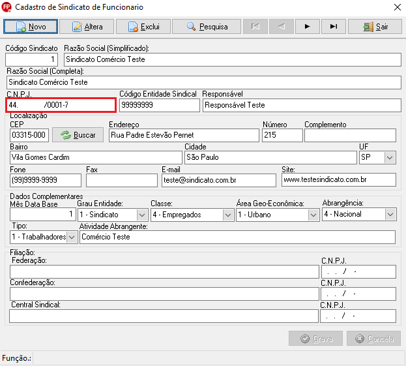Click the Buscar CEP lookup button
The width and height of the screenshot is (406, 366).
(x=78, y=135)
